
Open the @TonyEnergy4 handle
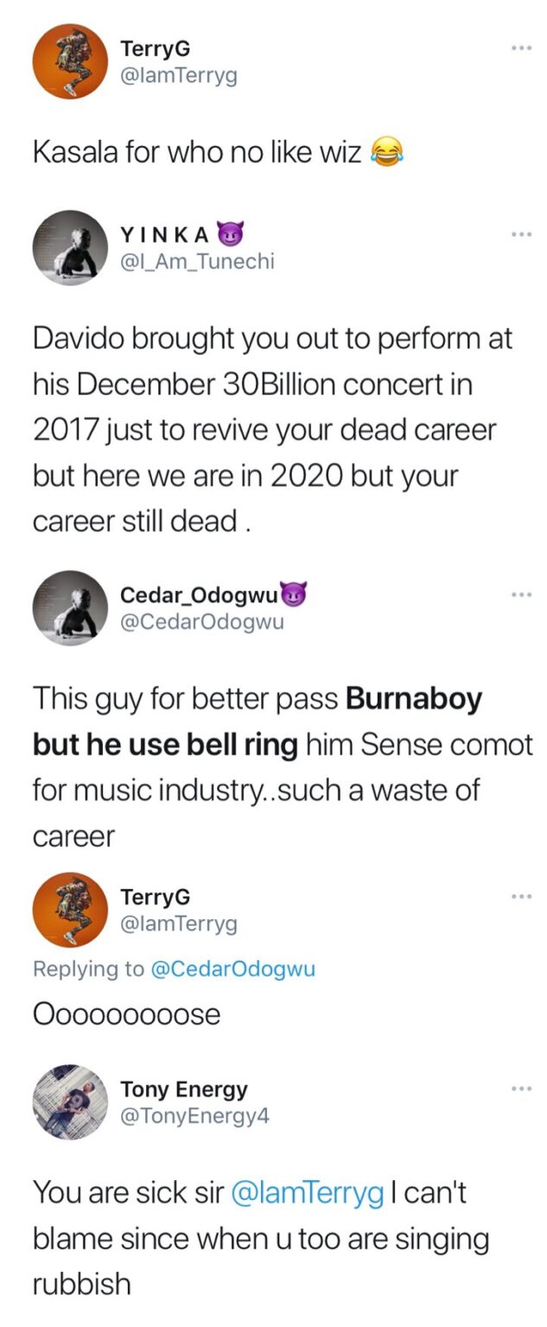(x=194, y=1115)
